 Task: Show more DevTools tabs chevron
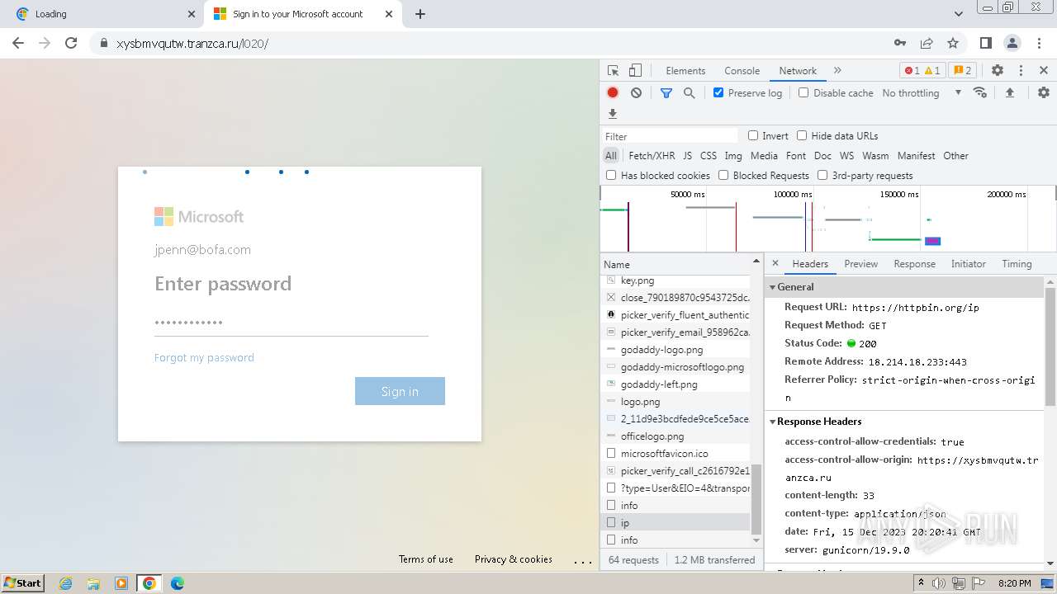(x=837, y=71)
